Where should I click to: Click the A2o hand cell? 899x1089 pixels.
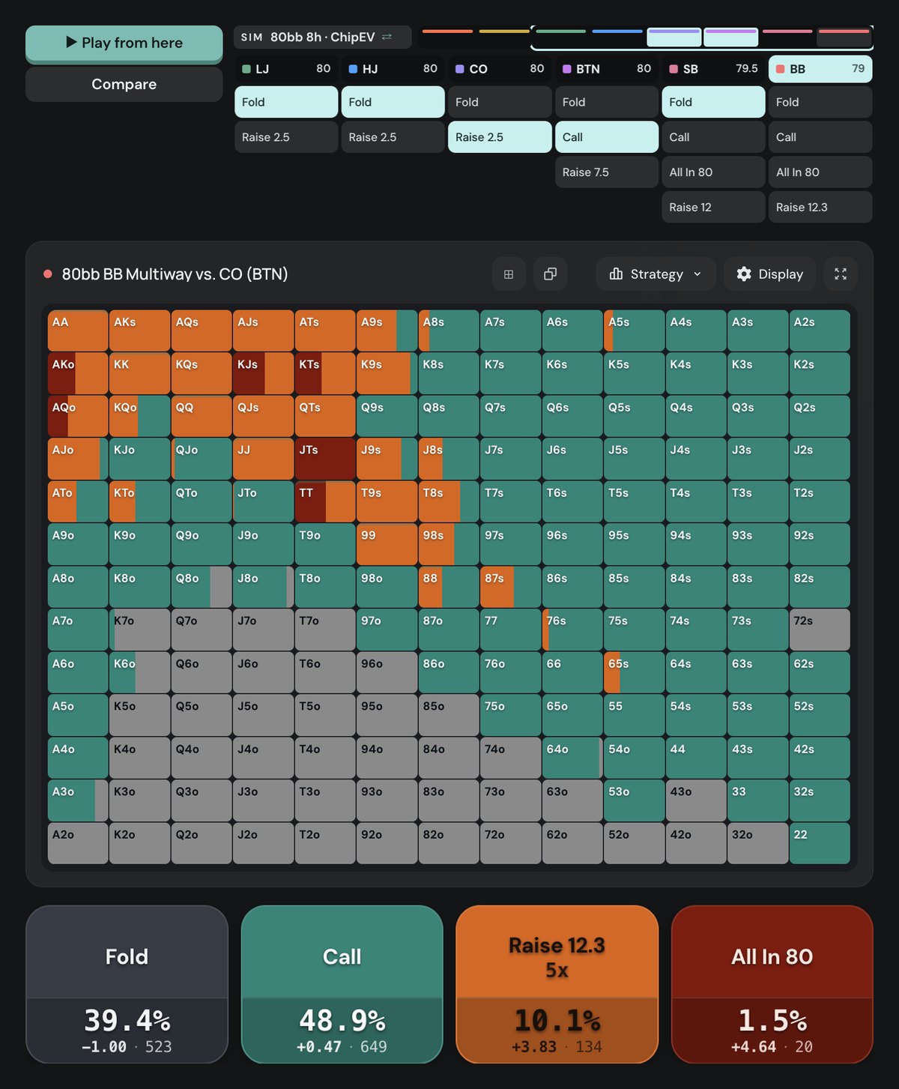click(78, 843)
